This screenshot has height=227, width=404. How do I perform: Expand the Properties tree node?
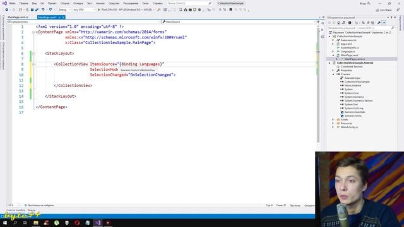pyautogui.click(x=333, y=71)
